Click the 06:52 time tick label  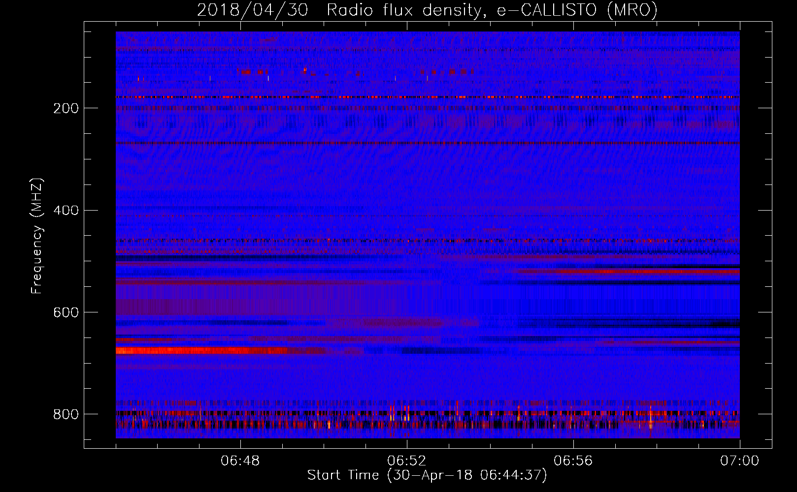tap(407, 461)
